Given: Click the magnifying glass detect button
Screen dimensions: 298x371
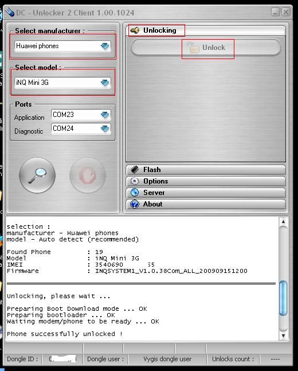Looking at the screenshot, I should coord(37,175).
